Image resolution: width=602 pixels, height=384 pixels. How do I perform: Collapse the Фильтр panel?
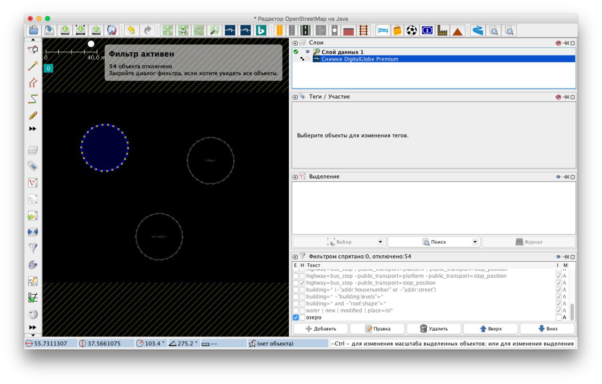[295, 257]
